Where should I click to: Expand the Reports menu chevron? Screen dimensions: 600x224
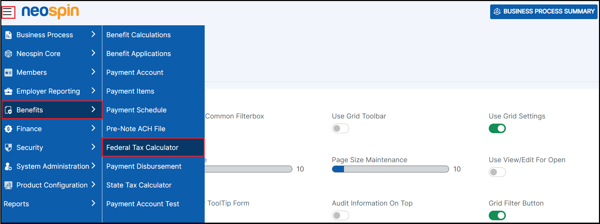(x=93, y=203)
